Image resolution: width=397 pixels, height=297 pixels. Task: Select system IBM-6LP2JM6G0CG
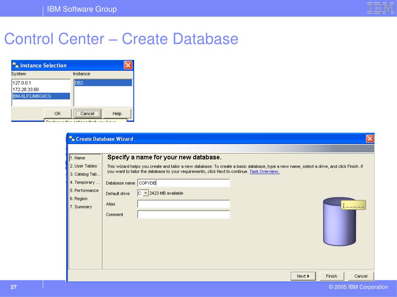coord(41,96)
